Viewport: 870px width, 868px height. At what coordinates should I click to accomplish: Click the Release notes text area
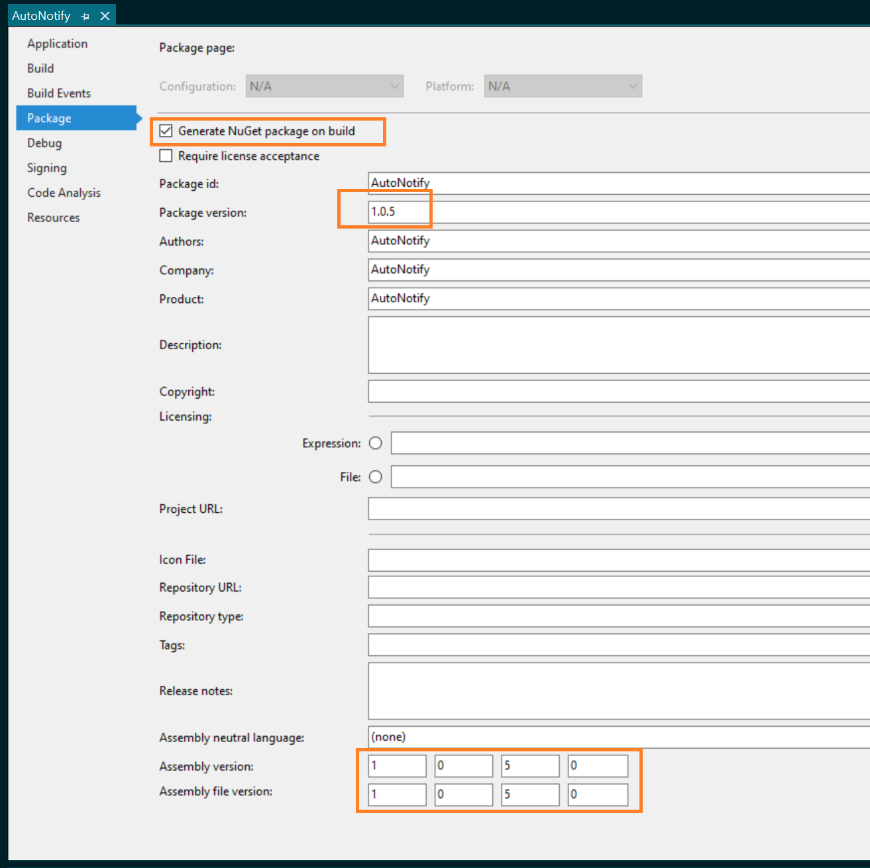pos(616,690)
